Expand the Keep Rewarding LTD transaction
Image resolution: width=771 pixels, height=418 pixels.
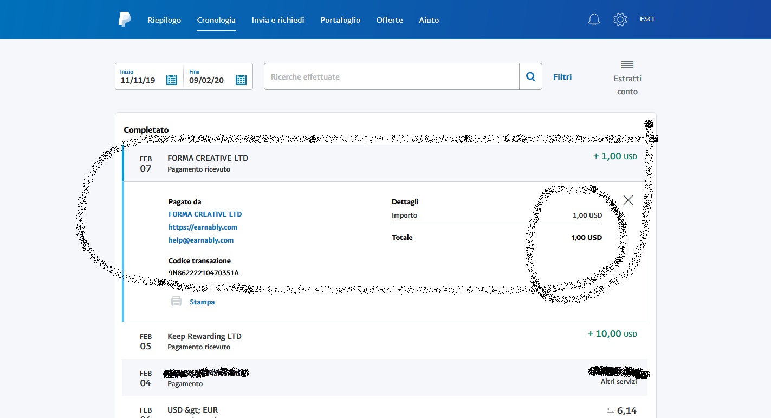384,341
